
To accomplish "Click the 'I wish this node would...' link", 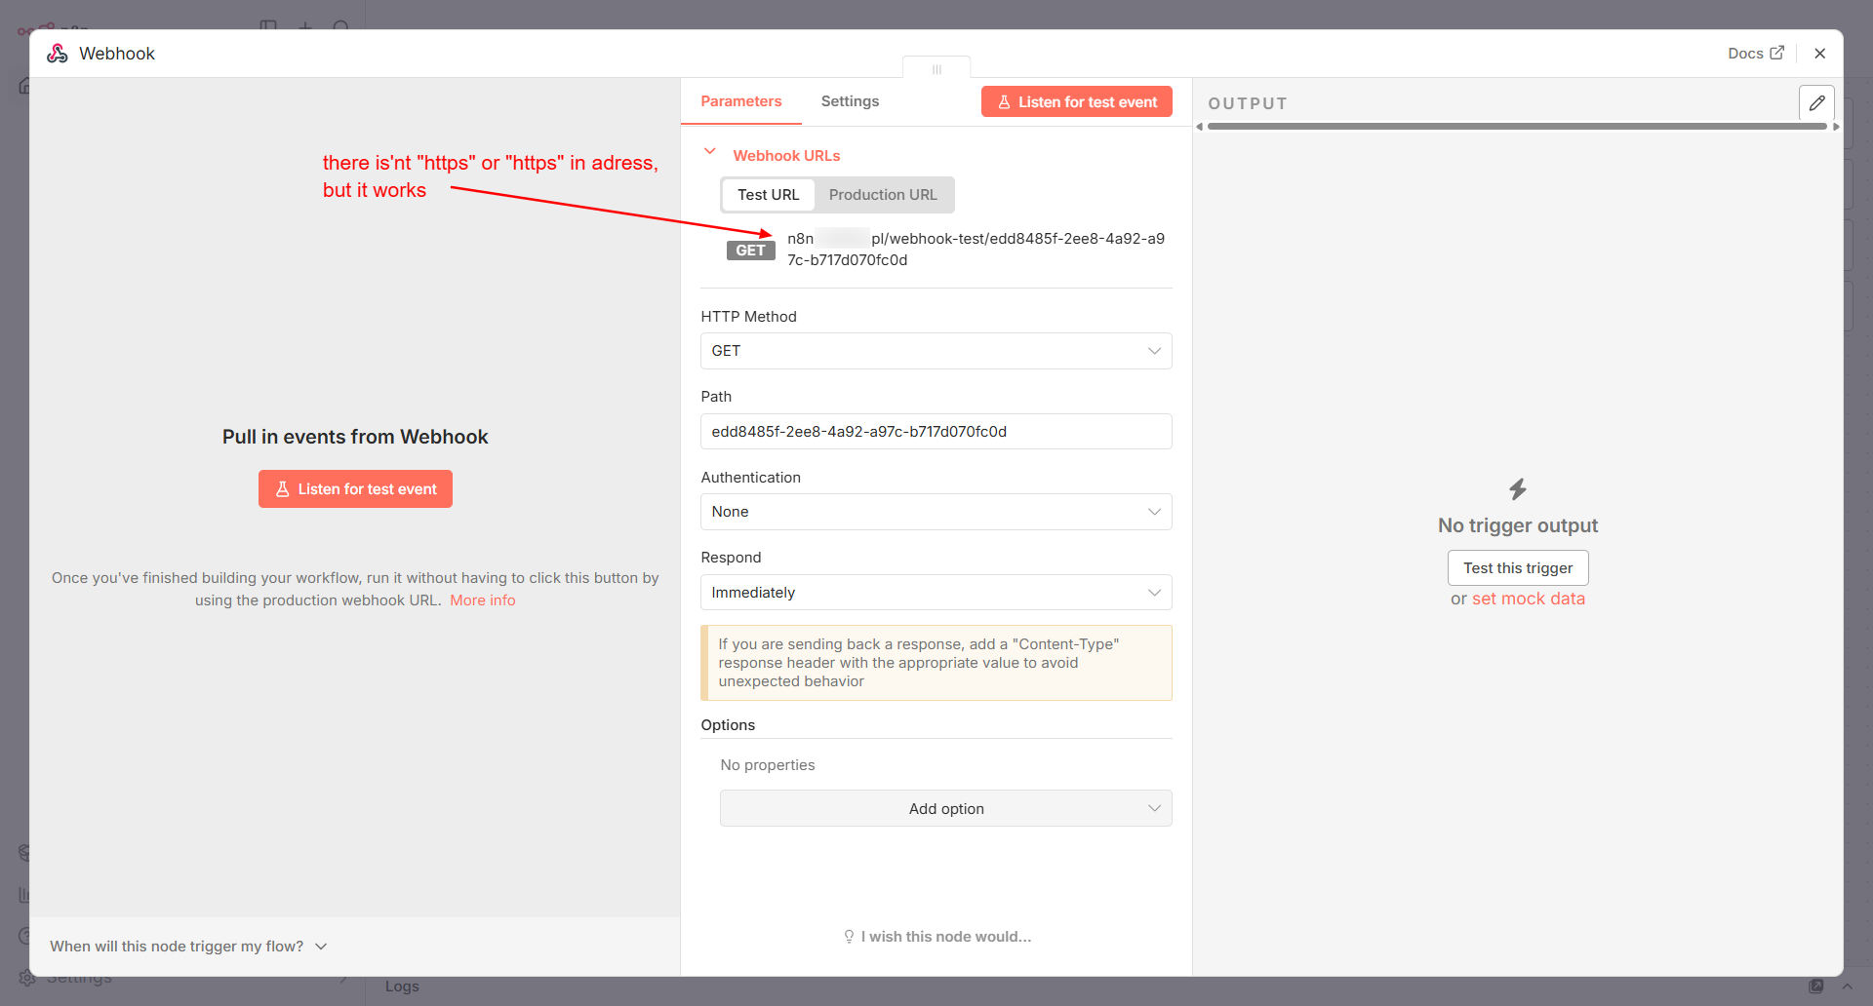I will click(937, 937).
